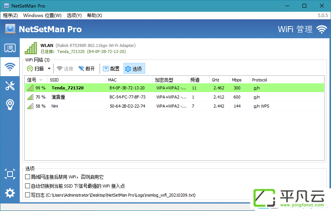Click the NetSetMan Pro monitor logo
331x211 pixels.
point(10,29)
